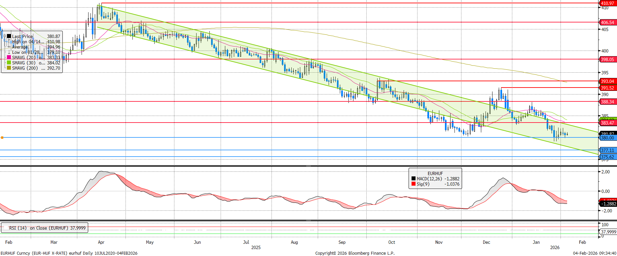The image size is (617, 256).
Task: Select the 398.05 horizontal line label
Action: (x=607, y=59)
